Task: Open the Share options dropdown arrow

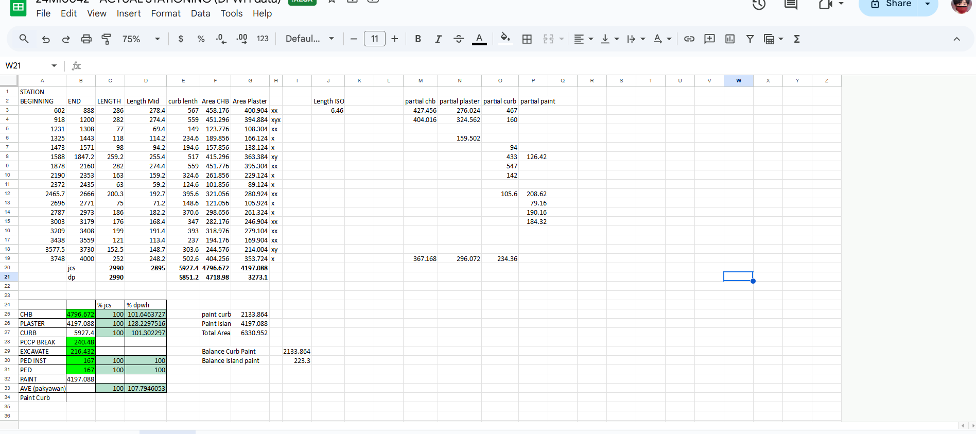Action: click(928, 5)
